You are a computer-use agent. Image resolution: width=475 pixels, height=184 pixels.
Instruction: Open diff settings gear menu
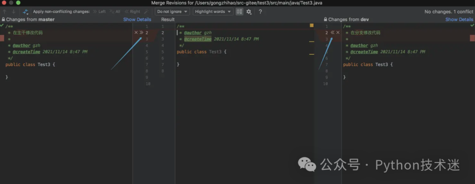tap(249, 11)
